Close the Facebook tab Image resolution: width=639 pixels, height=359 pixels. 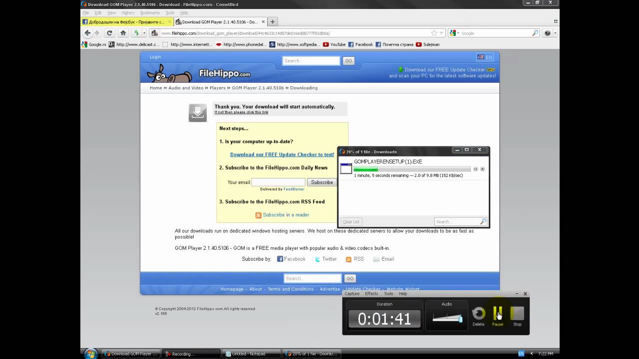(170, 22)
